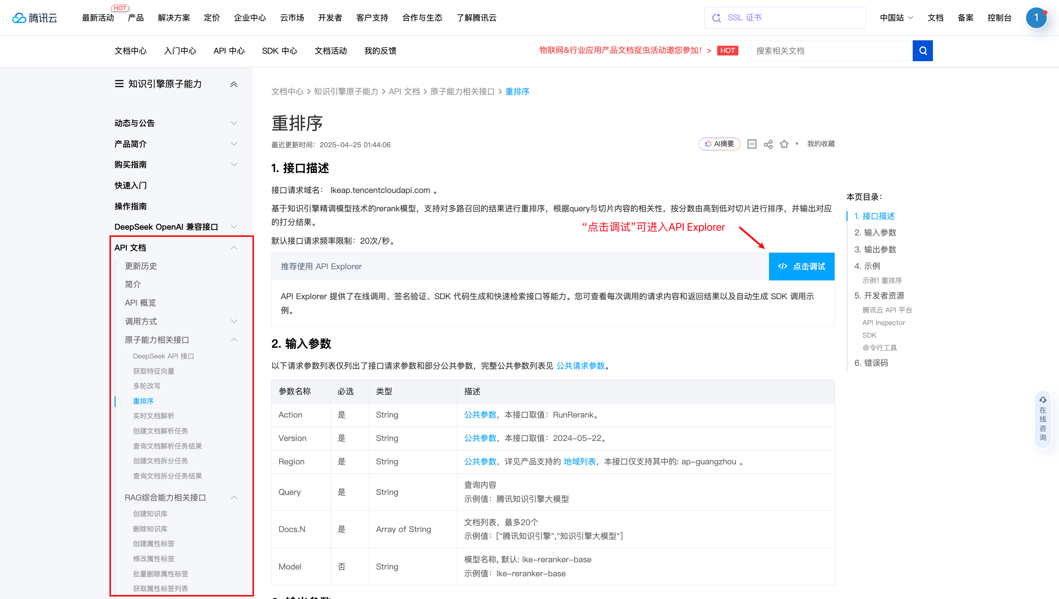Click 备案 in top bar

(965, 18)
